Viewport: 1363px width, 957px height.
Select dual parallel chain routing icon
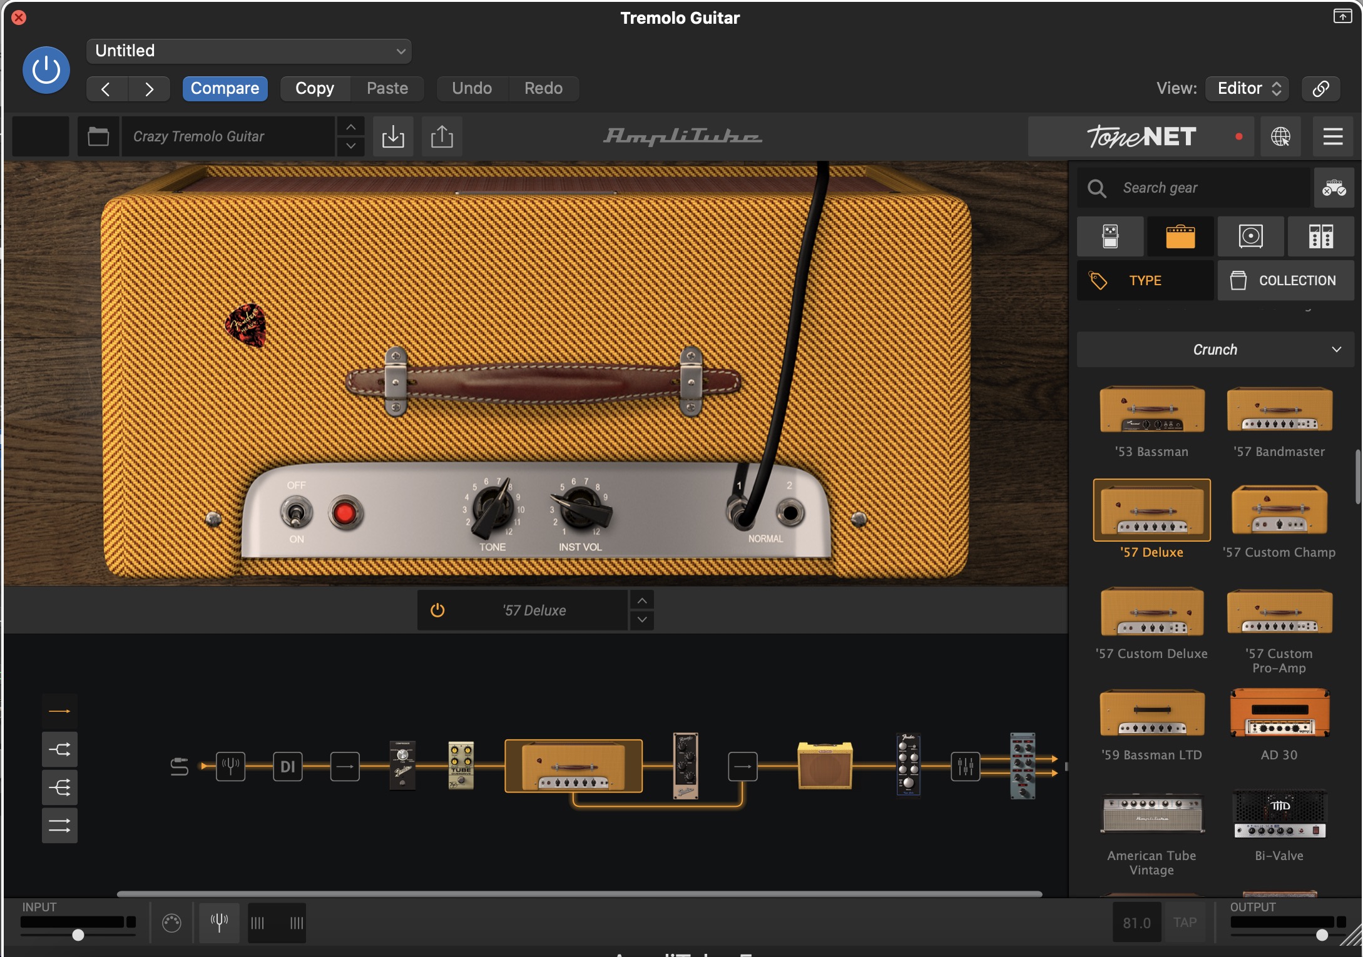[x=59, y=826]
